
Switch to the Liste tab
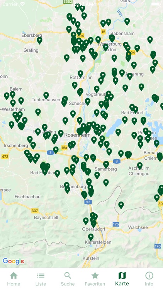pyautogui.click(x=41, y=279)
